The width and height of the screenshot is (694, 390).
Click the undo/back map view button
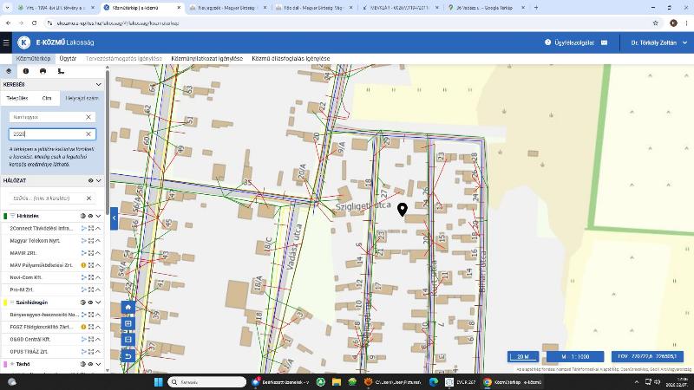(x=128, y=356)
